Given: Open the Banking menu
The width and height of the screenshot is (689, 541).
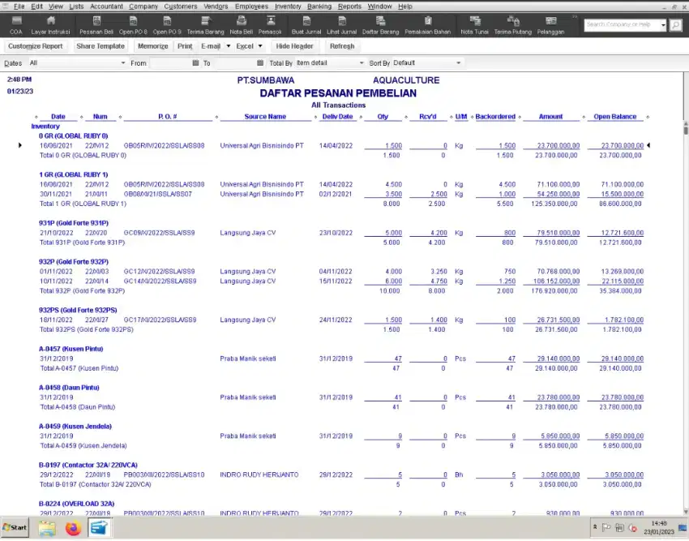Looking at the screenshot, I should tap(319, 6).
